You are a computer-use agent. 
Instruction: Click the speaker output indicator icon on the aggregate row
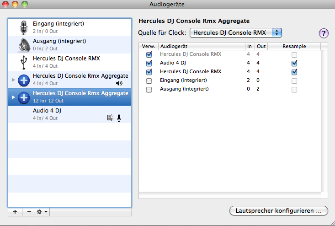click(x=119, y=83)
